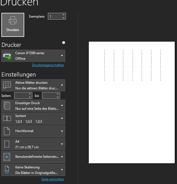Open the Seite einrichten link
This screenshot has height=184, width=177.
click(x=53, y=179)
